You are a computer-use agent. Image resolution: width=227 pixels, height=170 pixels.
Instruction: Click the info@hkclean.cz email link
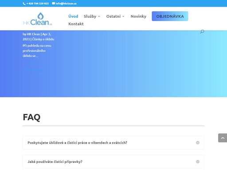[66, 4]
